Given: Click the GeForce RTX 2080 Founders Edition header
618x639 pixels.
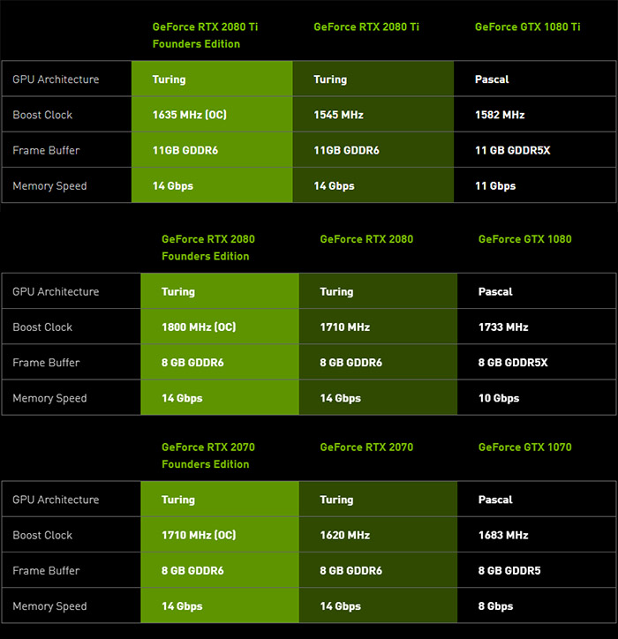Looking at the screenshot, I should (x=208, y=248).
